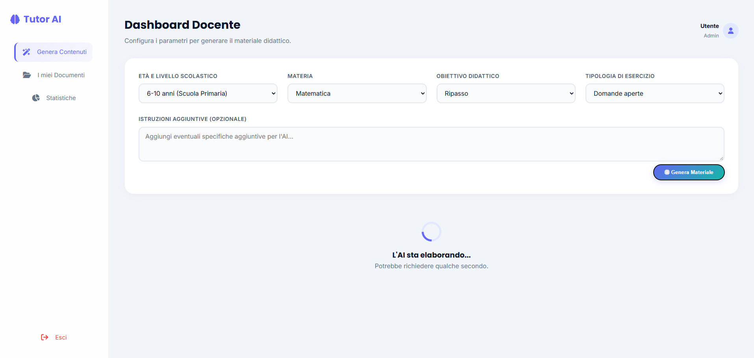
Task: Click the ISTRUZIONI AGGIUNTIVE (OPZIONALE) label
Action: click(x=193, y=119)
